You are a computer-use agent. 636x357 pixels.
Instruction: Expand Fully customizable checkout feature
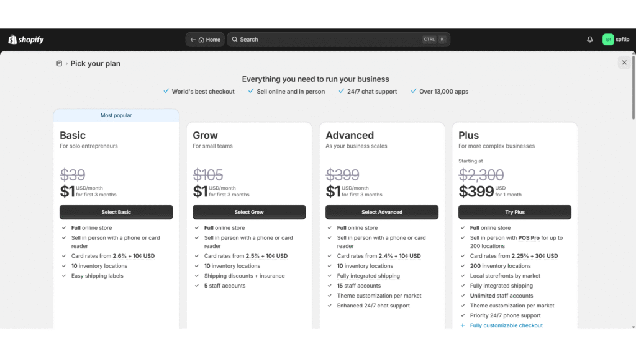[x=506, y=325]
